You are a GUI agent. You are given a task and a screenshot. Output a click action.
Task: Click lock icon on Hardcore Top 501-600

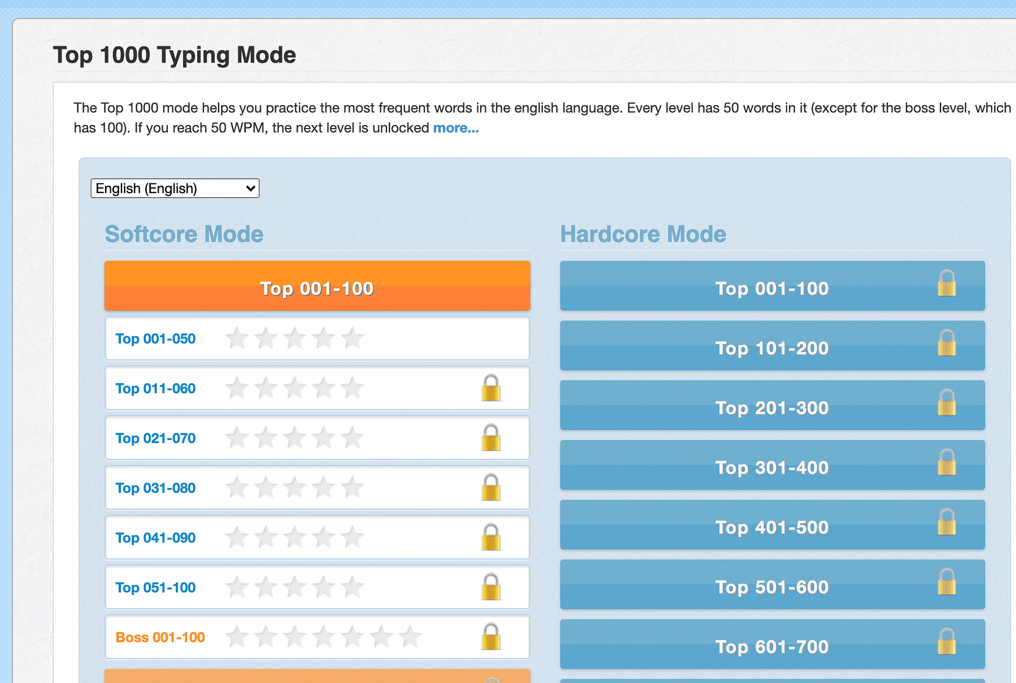(947, 582)
